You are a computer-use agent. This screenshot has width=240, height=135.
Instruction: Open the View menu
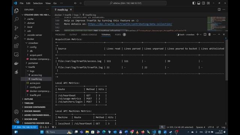(x=48, y=3)
